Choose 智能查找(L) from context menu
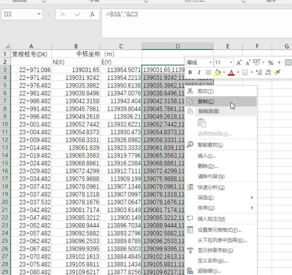The height and width of the screenshot is (275, 292). point(221,144)
